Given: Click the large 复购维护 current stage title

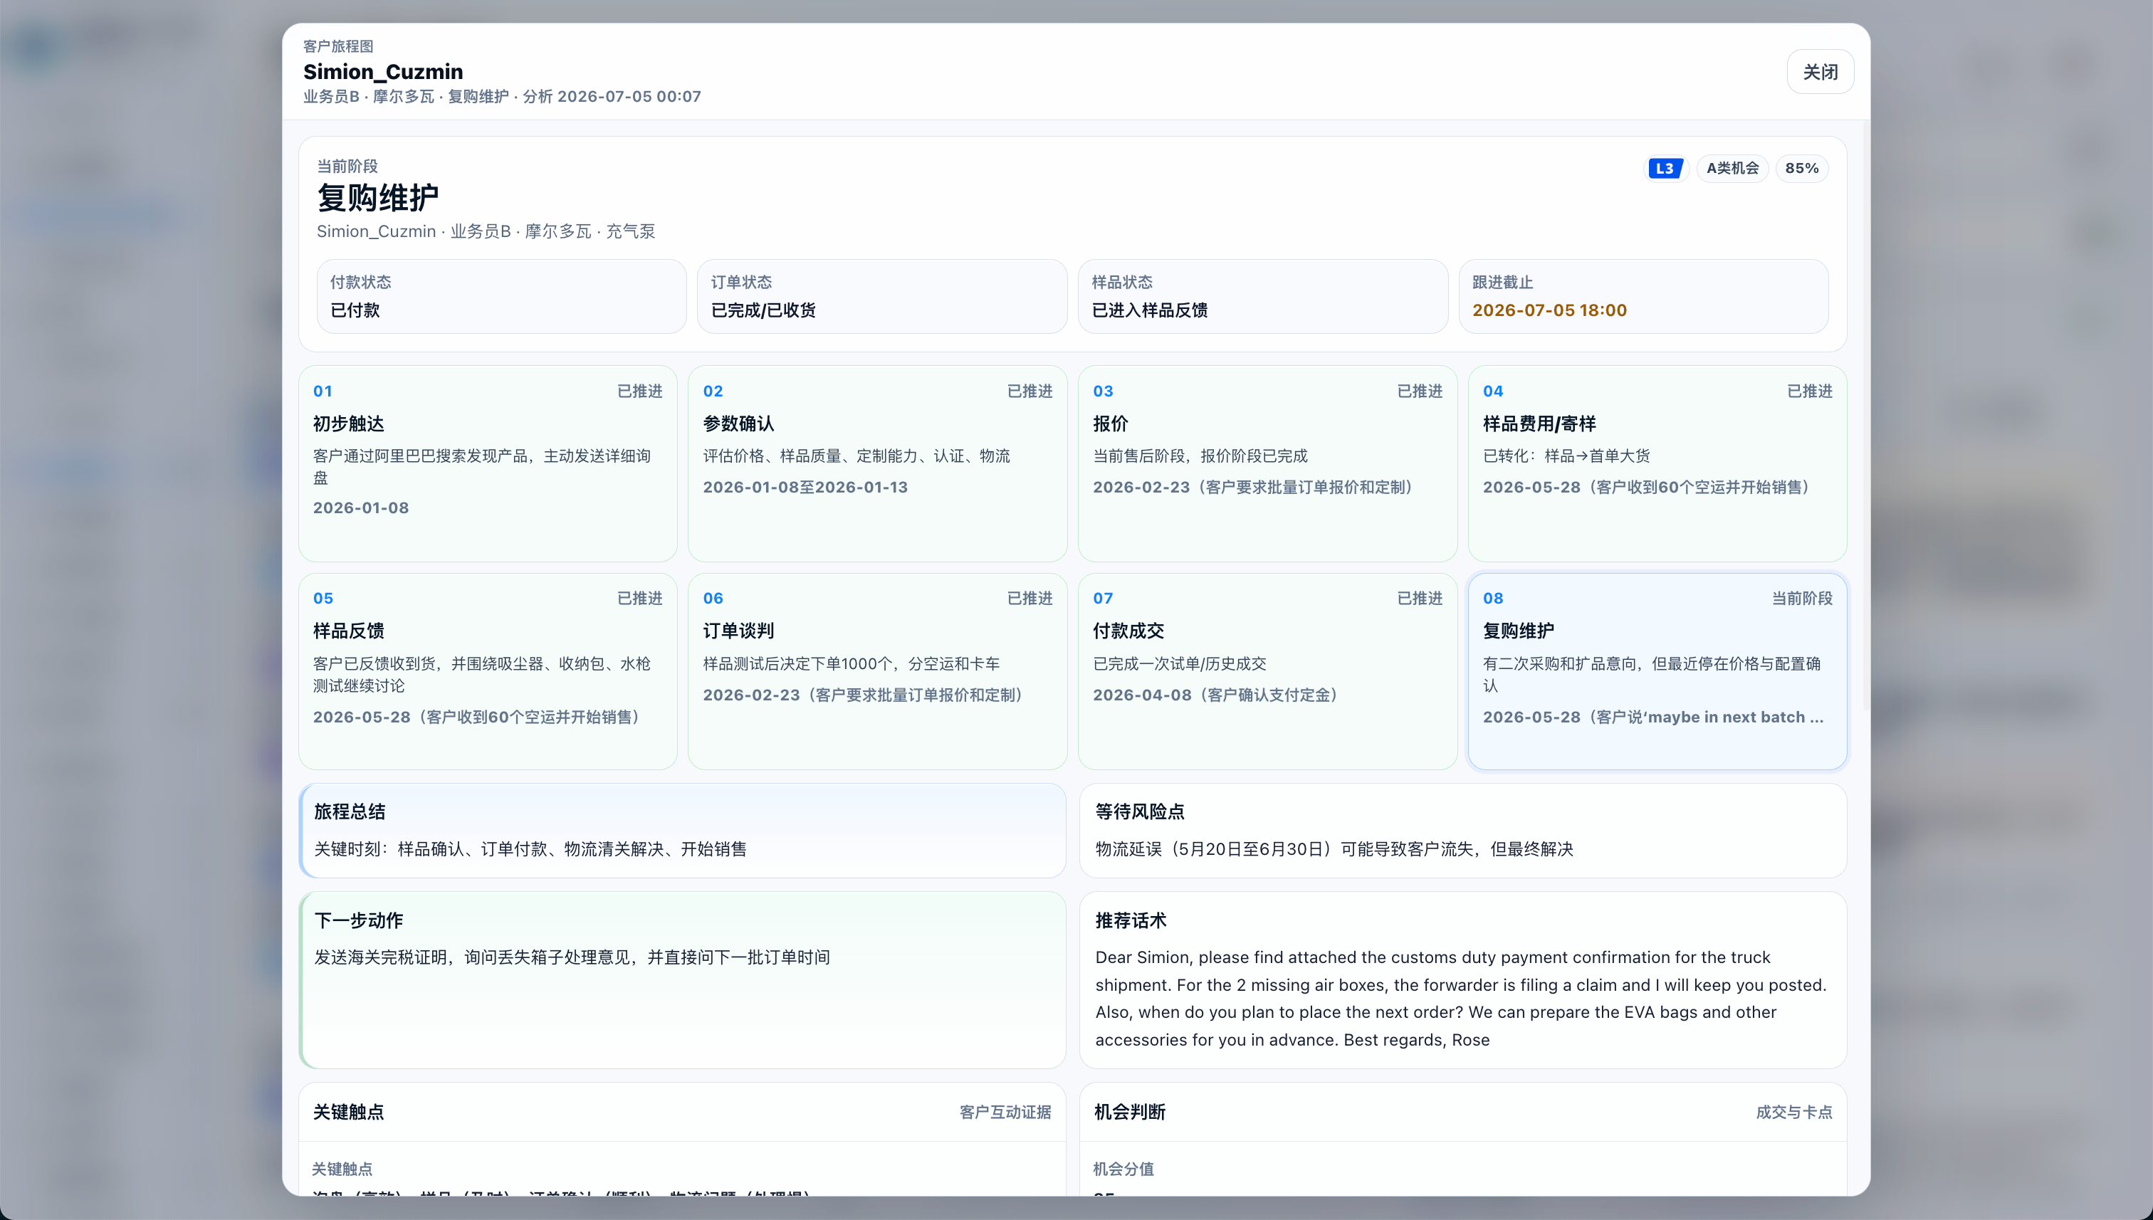Looking at the screenshot, I should [378, 198].
